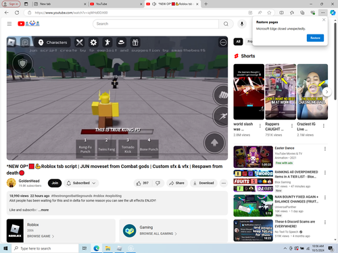Play the Easter Dance video

(254, 157)
